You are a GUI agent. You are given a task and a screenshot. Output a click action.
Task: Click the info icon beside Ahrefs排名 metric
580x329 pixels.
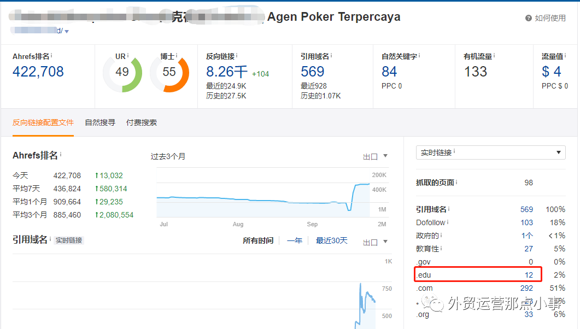coord(51,56)
